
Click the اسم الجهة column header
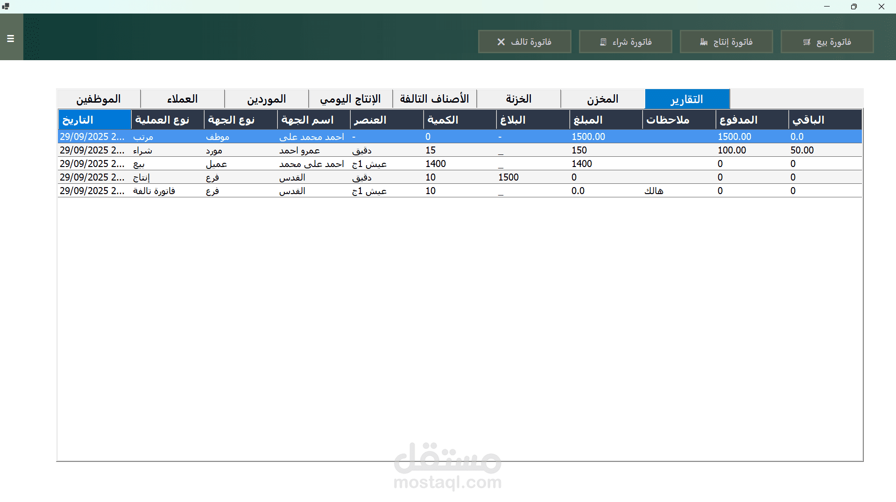point(314,120)
